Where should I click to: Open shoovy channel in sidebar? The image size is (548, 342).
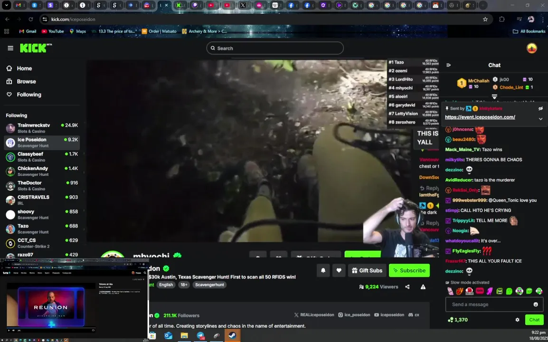[42, 214]
